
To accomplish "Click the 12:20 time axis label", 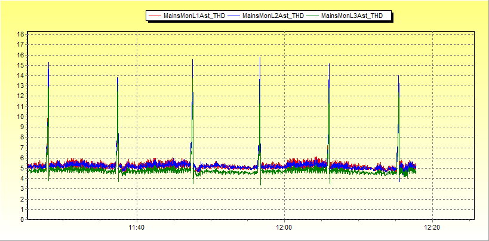I will 432,227.
